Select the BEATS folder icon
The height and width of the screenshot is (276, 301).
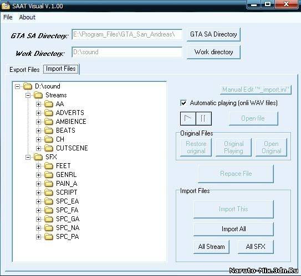click(49, 131)
